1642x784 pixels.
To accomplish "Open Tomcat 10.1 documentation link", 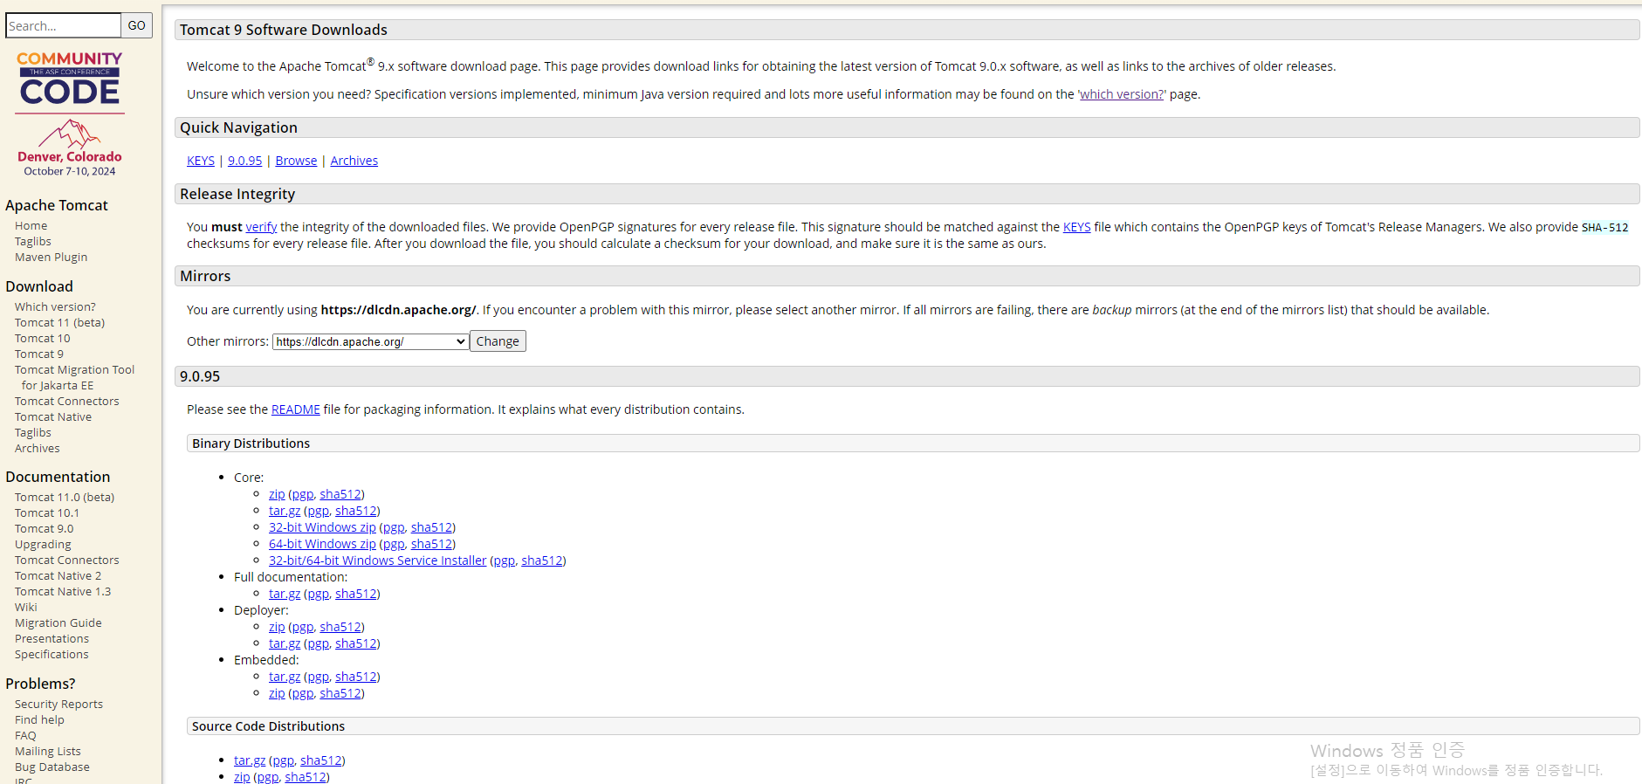I will pyautogui.click(x=47, y=512).
